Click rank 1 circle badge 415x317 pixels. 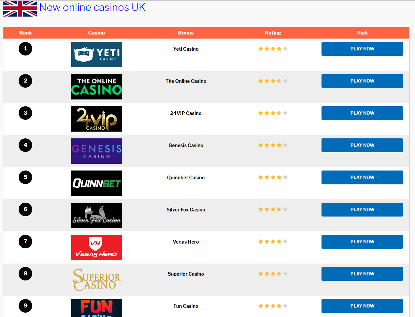pos(25,49)
